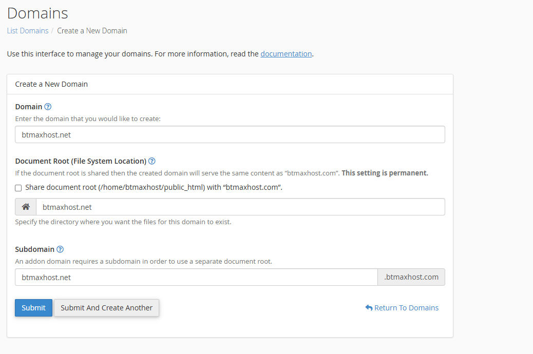The image size is (533, 354).
Task: Click the Domains page heading
Action: coord(37,13)
